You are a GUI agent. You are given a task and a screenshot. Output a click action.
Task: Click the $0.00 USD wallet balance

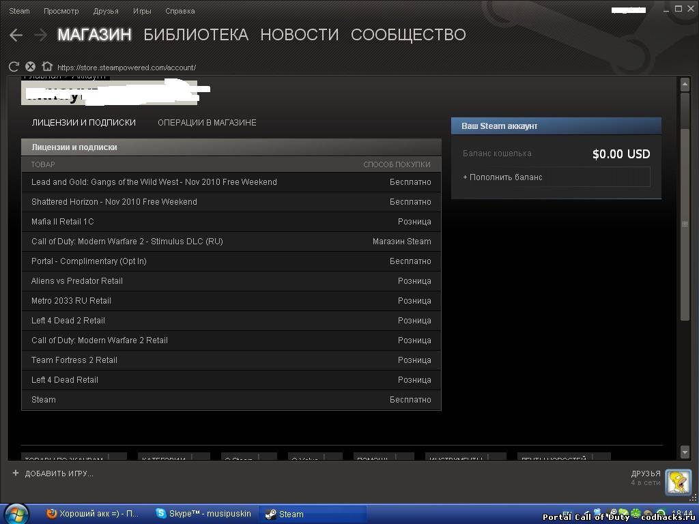[x=621, y=154]
